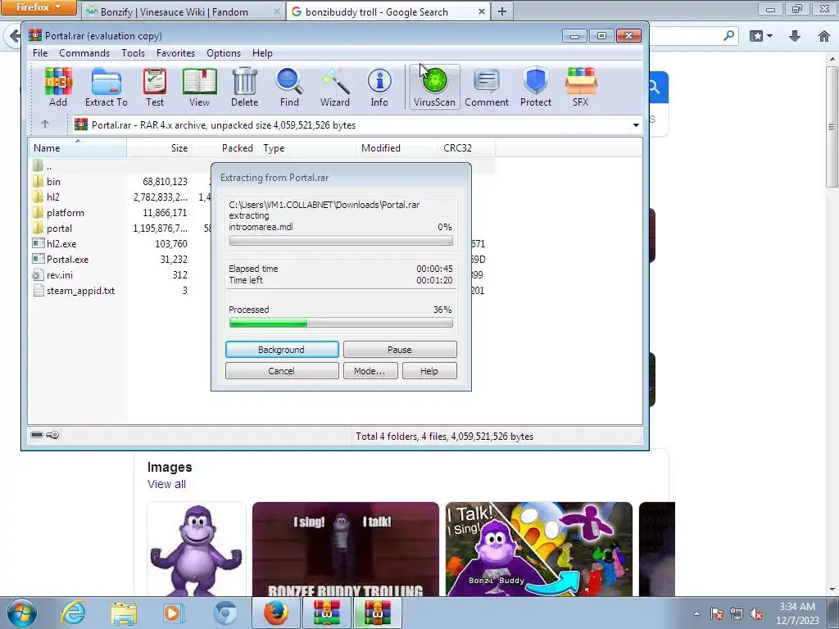Show archive Info icon
839x629 pixels.
(379, 87)
